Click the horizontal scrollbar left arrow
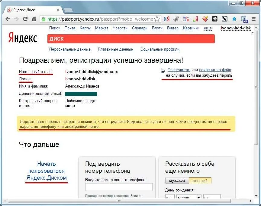Viewport: 261px width, 206px height. pos(5,201)
